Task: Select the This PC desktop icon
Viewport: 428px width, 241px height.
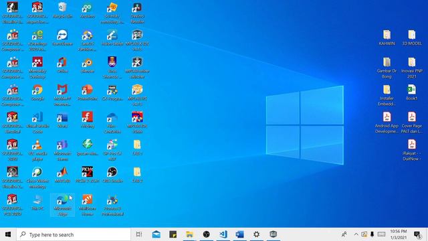Action: tap(37, 202)
